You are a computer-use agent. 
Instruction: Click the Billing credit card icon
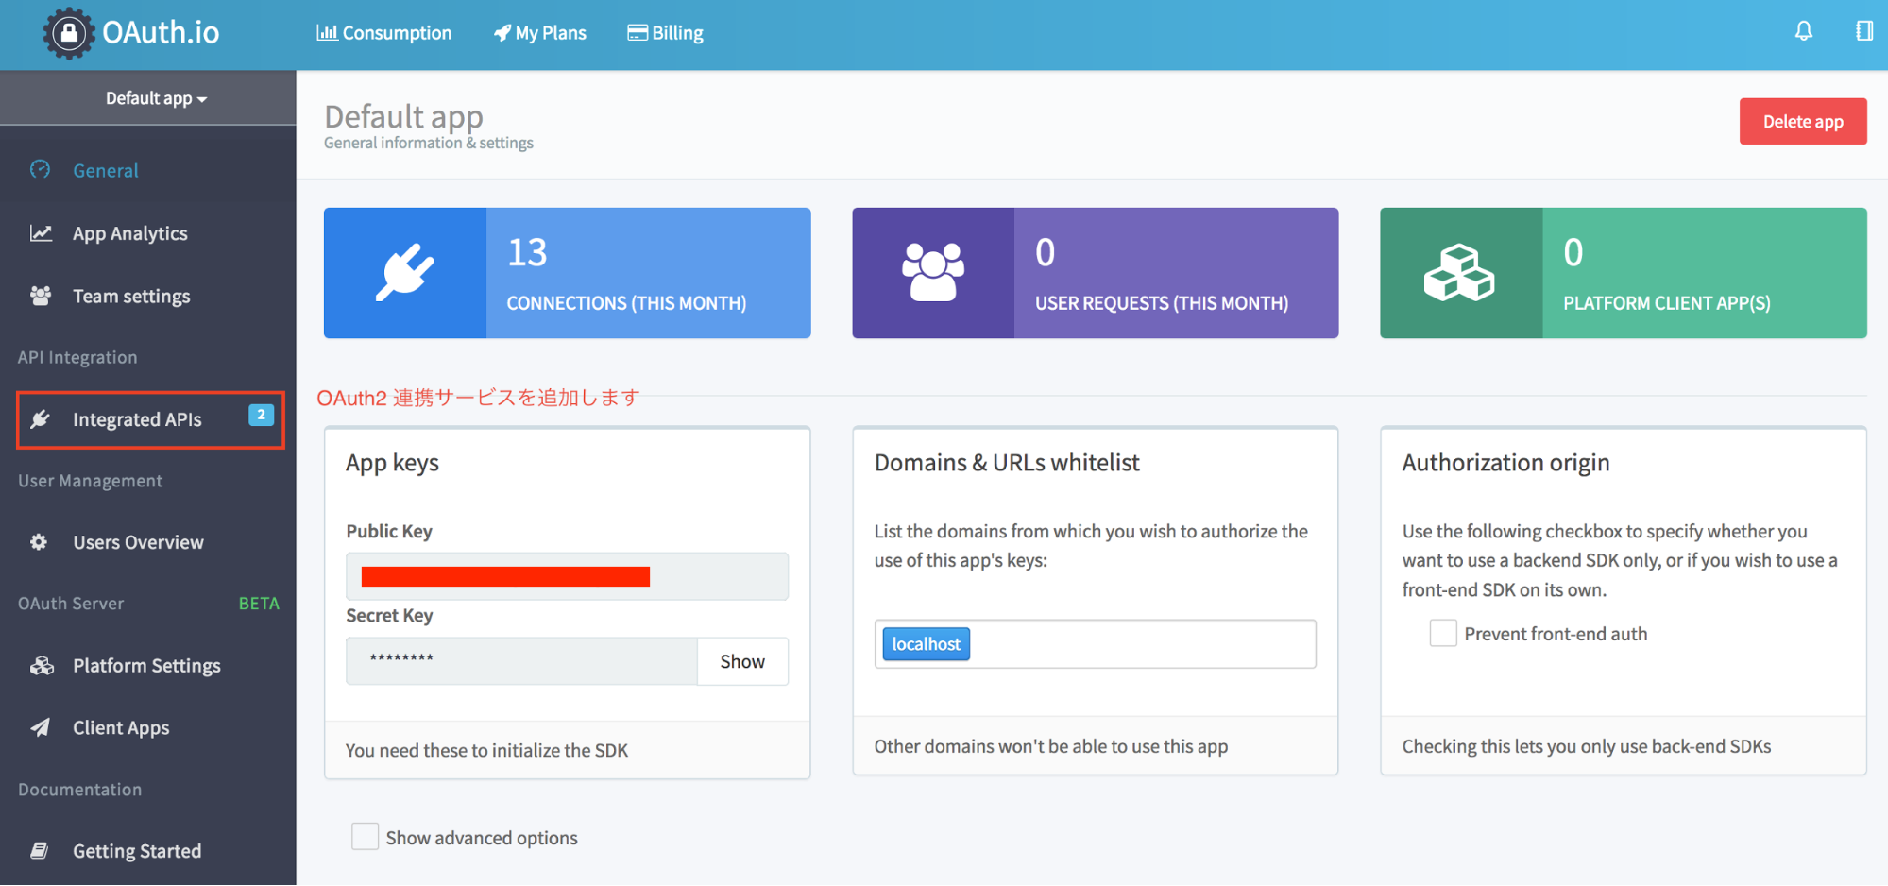tap(638, 33)
